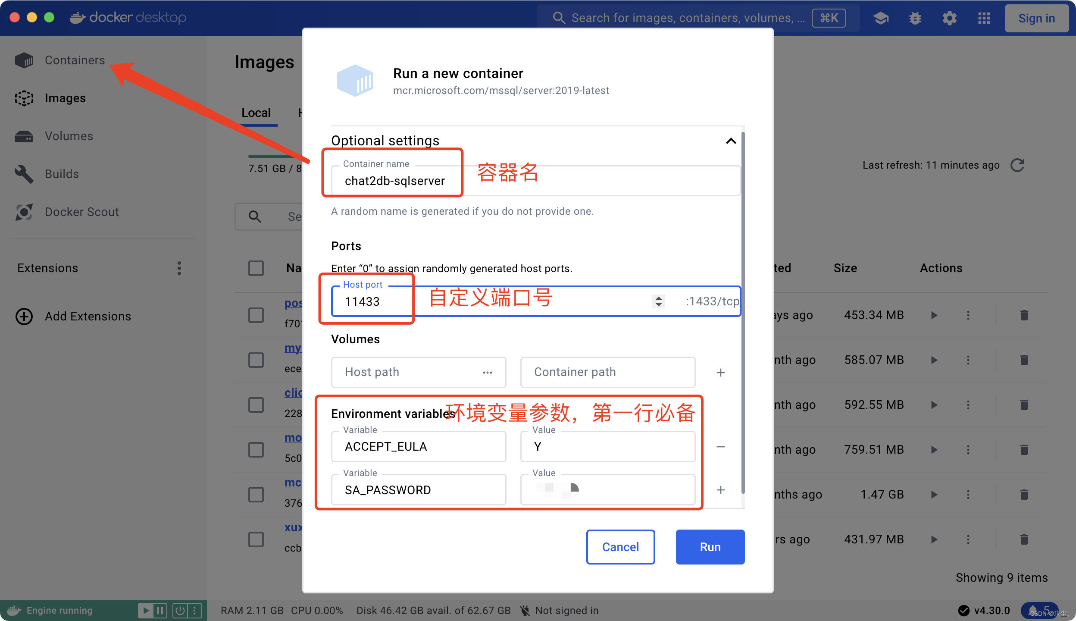Delete the 592.55 MB image

coord(1024,405)
